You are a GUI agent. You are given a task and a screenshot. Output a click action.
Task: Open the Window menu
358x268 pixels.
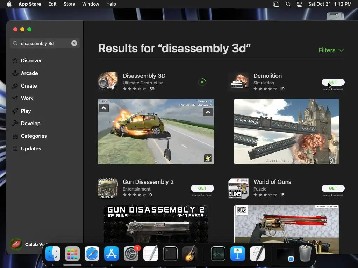91,4
